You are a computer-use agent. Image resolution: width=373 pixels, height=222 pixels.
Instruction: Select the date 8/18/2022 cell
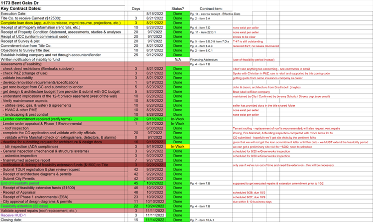pyautogui.click(x=154, y=14)
